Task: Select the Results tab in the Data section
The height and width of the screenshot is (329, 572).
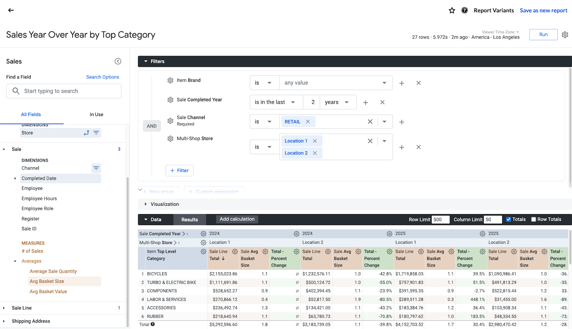Action: [x=190, y=219]
